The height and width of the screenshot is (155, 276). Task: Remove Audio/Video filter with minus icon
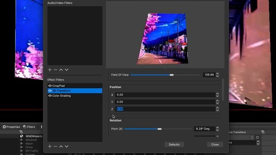(x=55, y=70)
